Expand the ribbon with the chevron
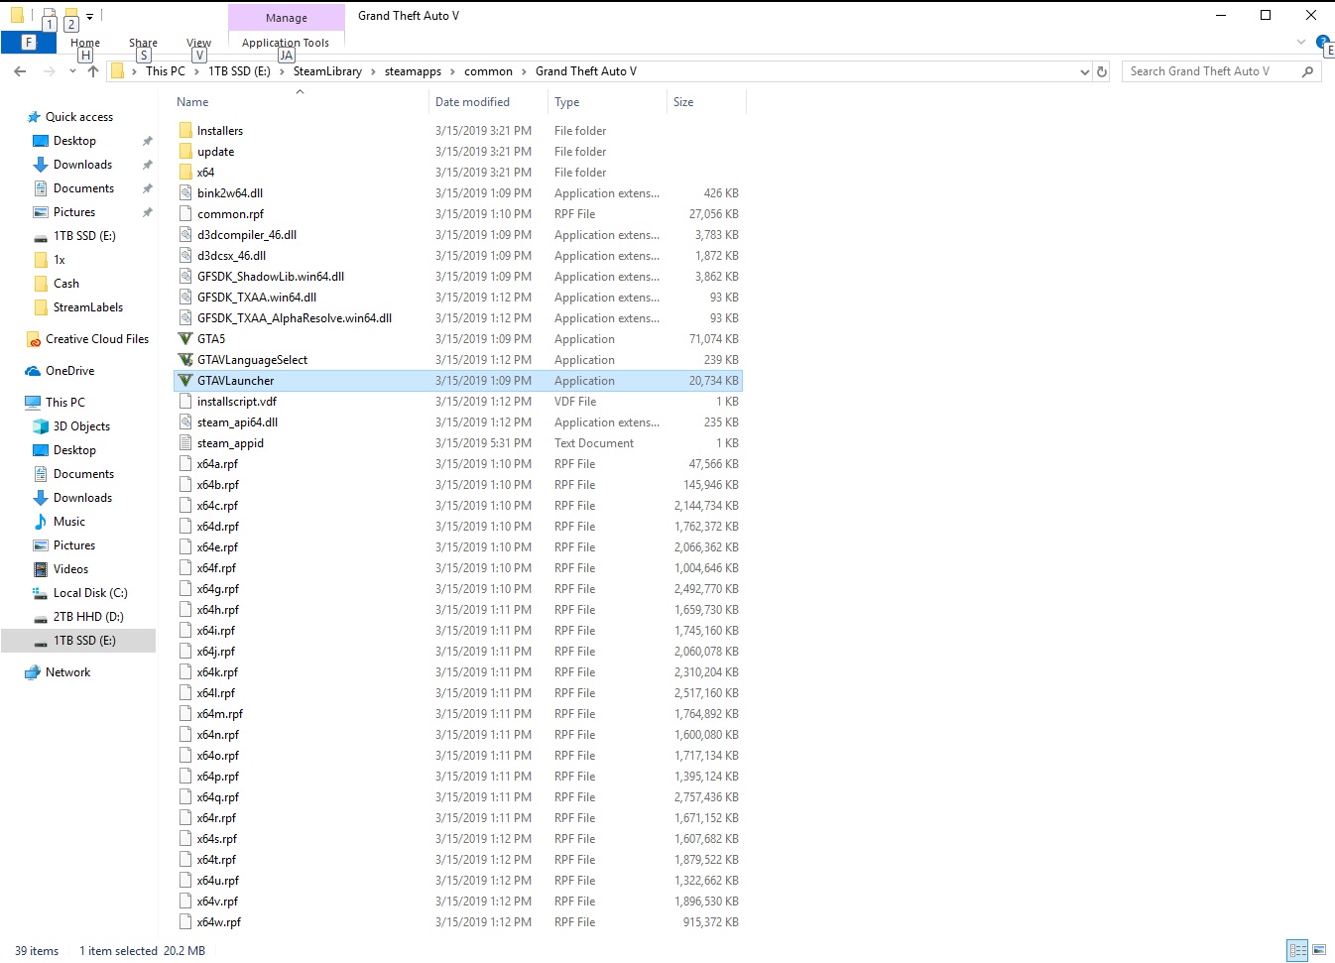 click(1301, 42)
